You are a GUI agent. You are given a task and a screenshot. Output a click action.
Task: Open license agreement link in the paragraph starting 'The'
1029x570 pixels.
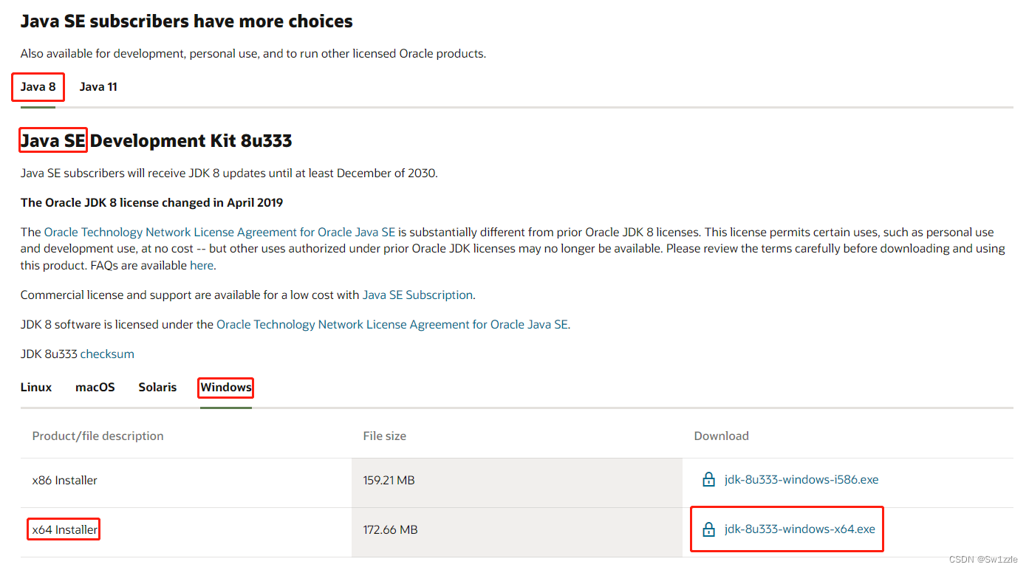coord(219,232)
